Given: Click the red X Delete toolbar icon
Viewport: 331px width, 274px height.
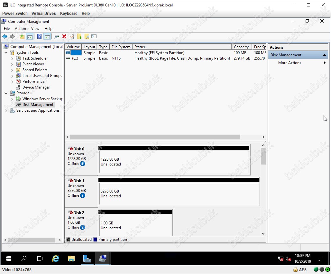Looking at the screenshot, I should [64, 37].
